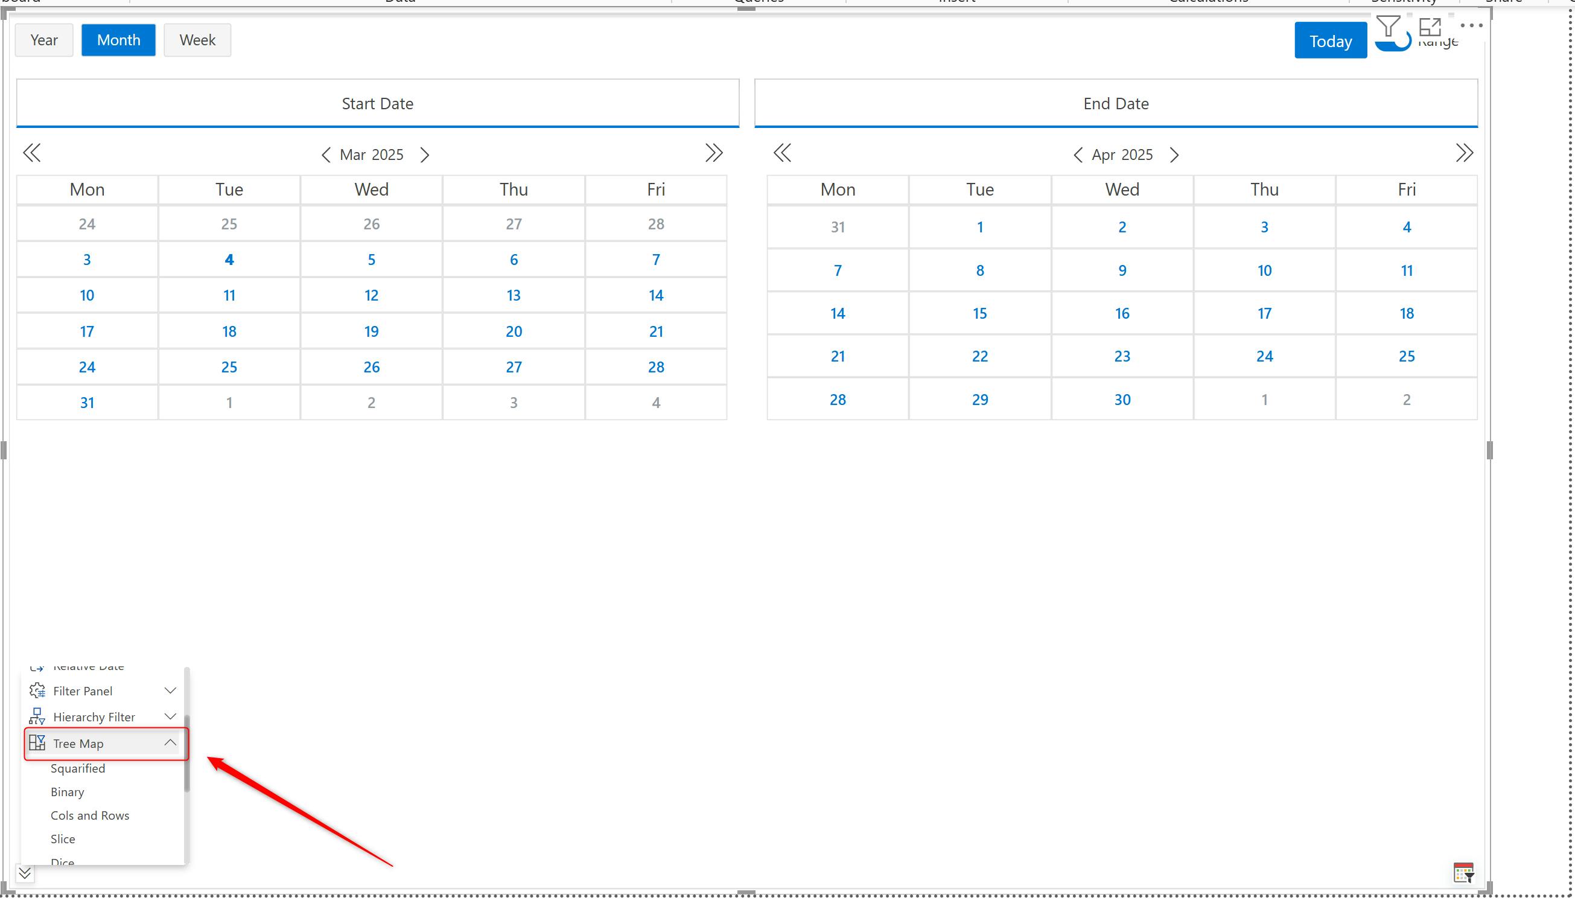Select the Squarified tree map option

(x=78, y=768)
